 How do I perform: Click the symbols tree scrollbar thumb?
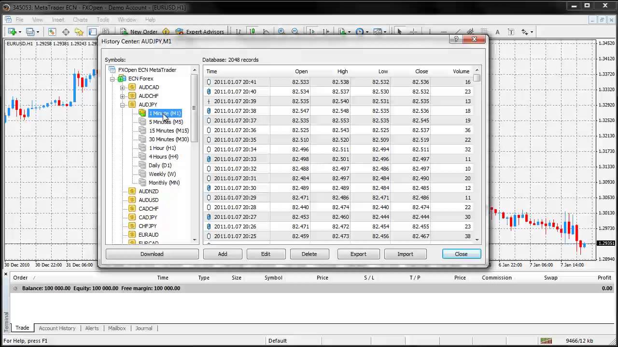coord(195,108)
